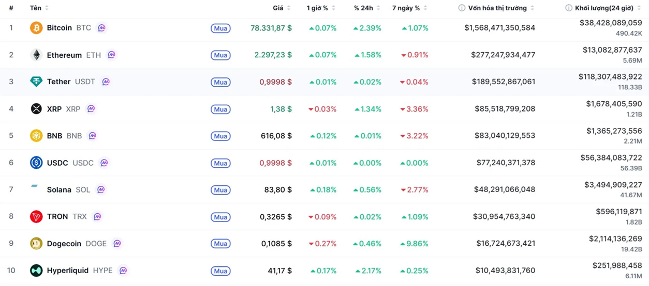
Task: Click the info icon next to Vốn hóa thị trường
Action: (462, 8)
